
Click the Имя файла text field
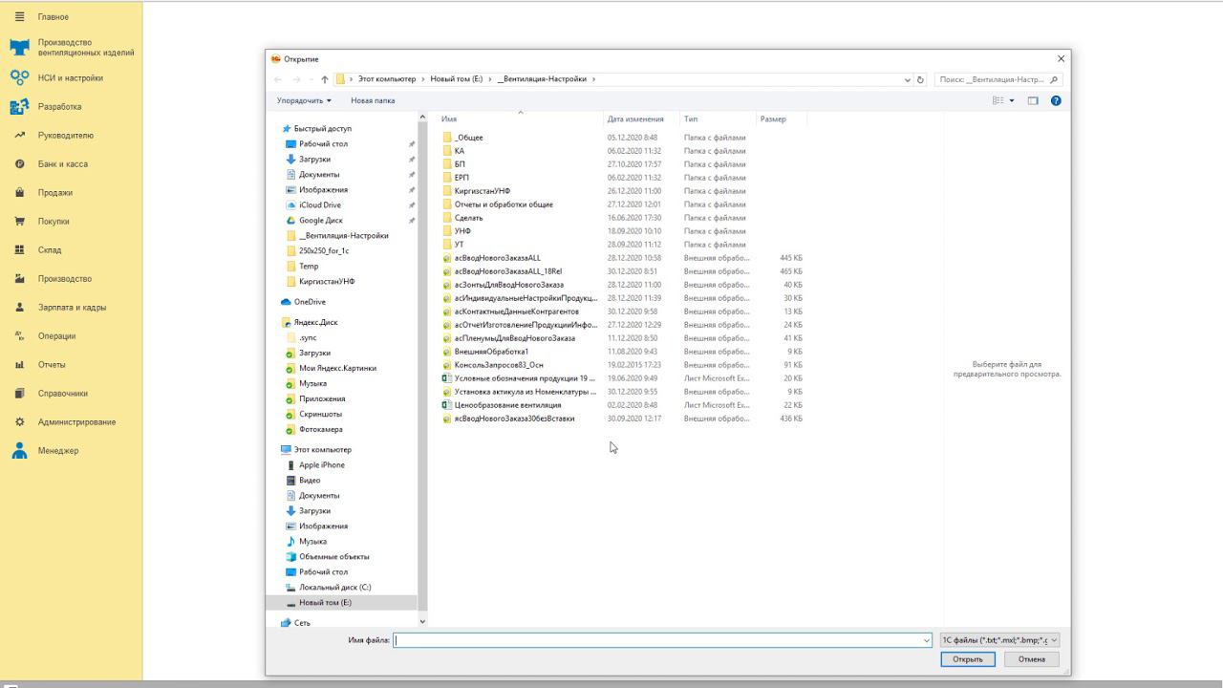point(657,640)
